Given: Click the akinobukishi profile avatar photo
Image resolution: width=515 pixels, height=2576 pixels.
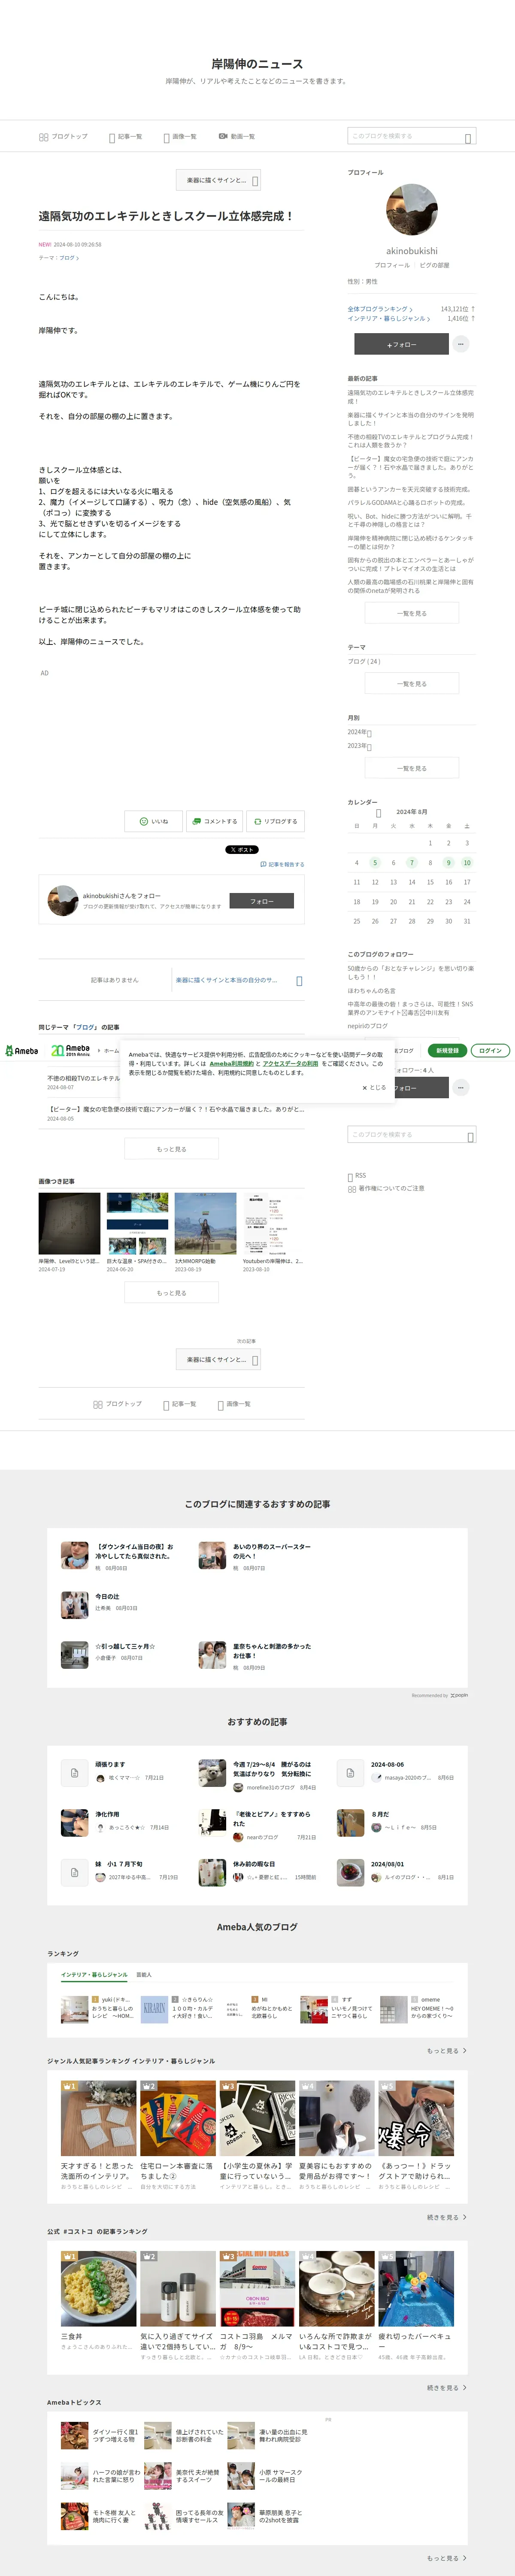Looking at the screenshot, I should click(x=412, y=209).
